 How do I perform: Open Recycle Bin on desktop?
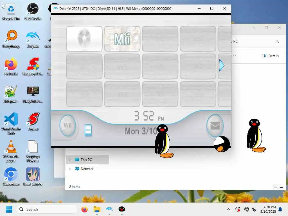coord(11,12)
